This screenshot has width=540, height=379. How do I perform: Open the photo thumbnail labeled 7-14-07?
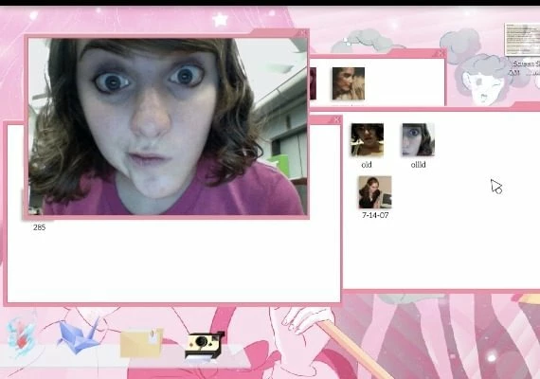click(x=375, y=192)
